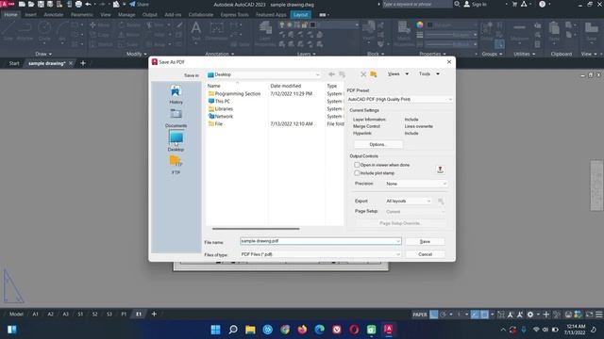Click the keyword search box in title bar
Viewport: 604px width, 339px height.
pos(417,4)
